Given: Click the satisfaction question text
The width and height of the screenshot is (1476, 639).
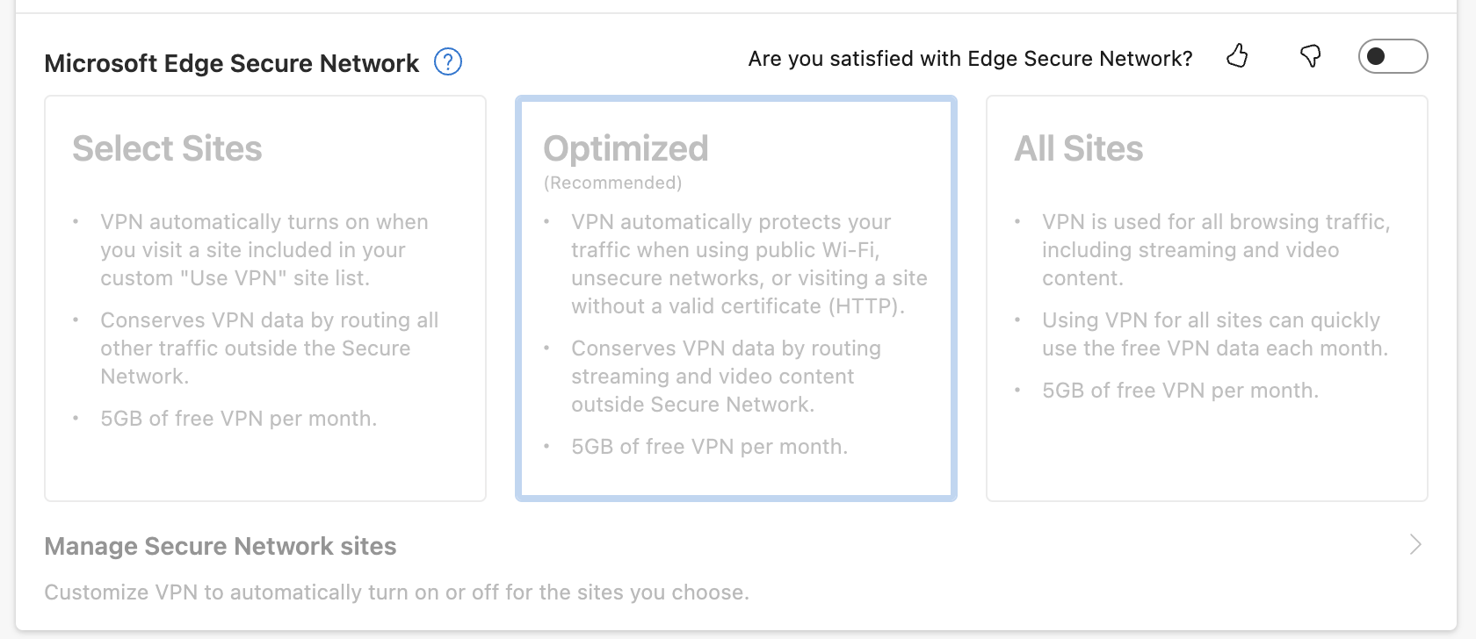Looking at the screenshot, I should (970, 59).
